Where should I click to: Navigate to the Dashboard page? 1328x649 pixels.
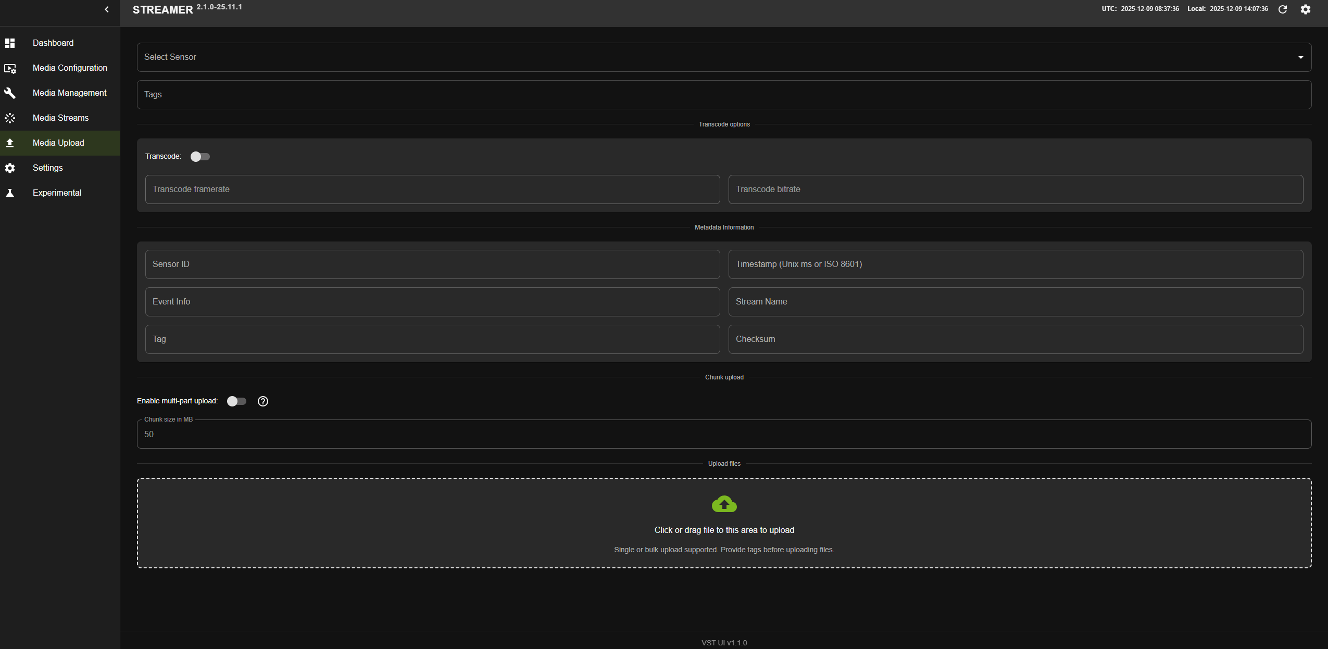(53, 43)
